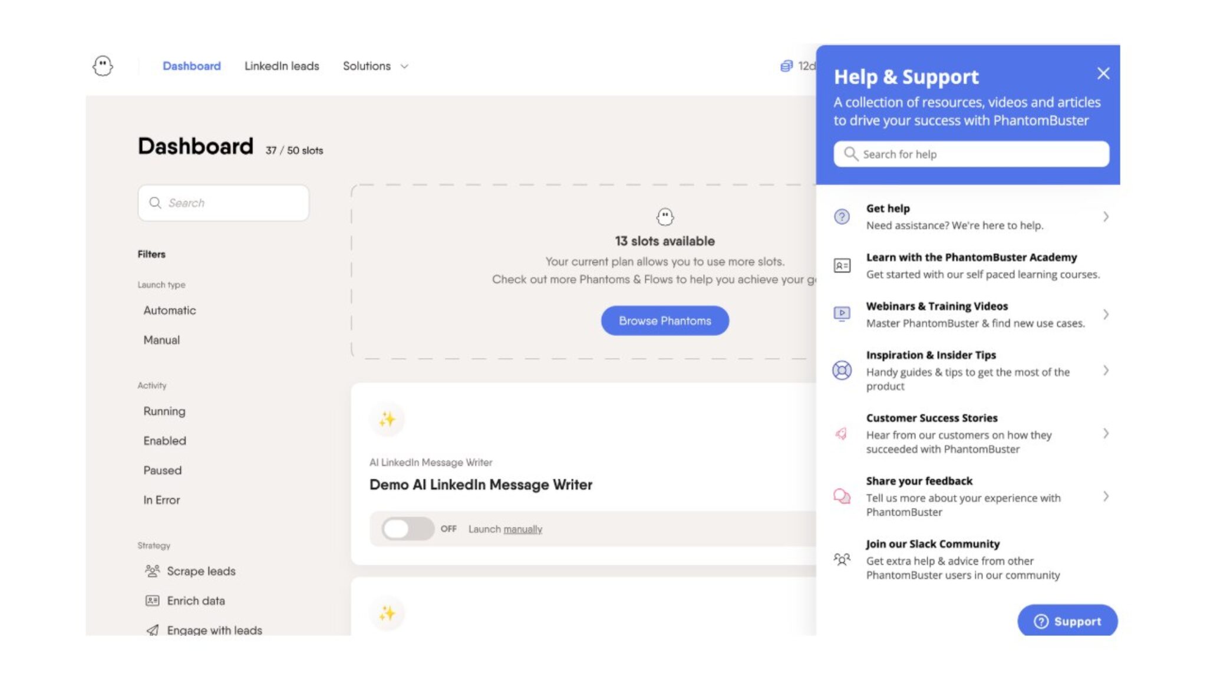The image size is (1207, 679).
Task: Select the Enrich data strategy filter
Action: (185, 601)
